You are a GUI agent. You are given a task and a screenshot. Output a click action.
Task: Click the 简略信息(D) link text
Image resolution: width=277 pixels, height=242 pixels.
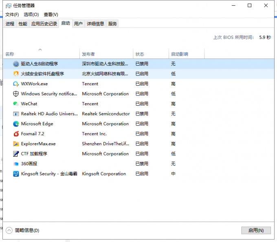(27, 230)
